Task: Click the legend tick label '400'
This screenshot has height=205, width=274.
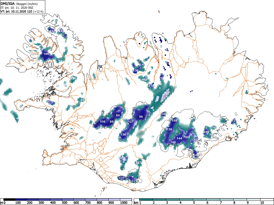Action: coord(53,203)
